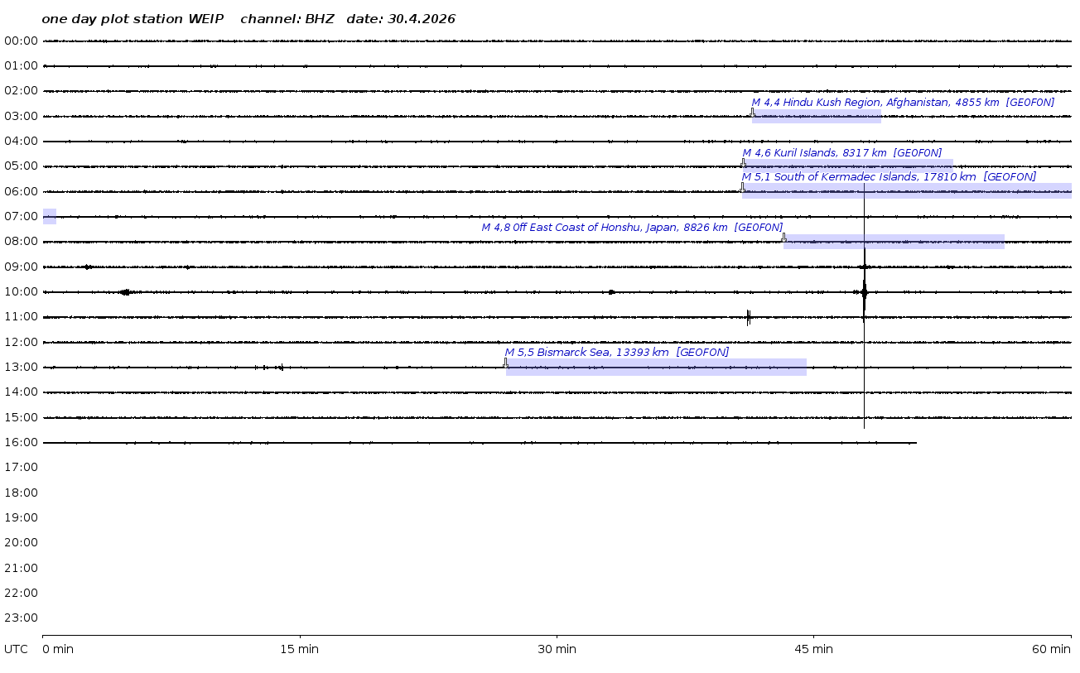The image size is (1080, 673).
Task: Click the Kuril Islands event onset marker
Action: (743, 163)
